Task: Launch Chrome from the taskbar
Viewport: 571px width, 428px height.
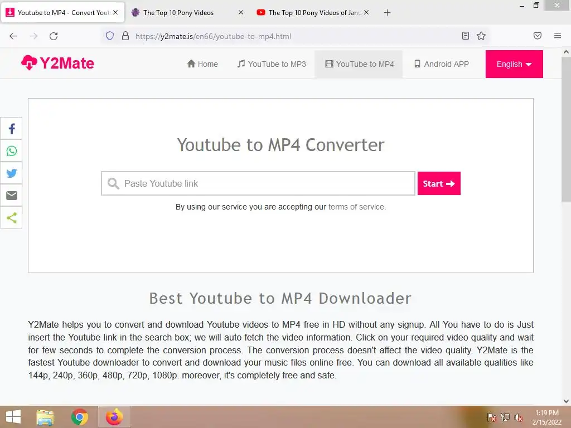Action: tap(79, 417)
